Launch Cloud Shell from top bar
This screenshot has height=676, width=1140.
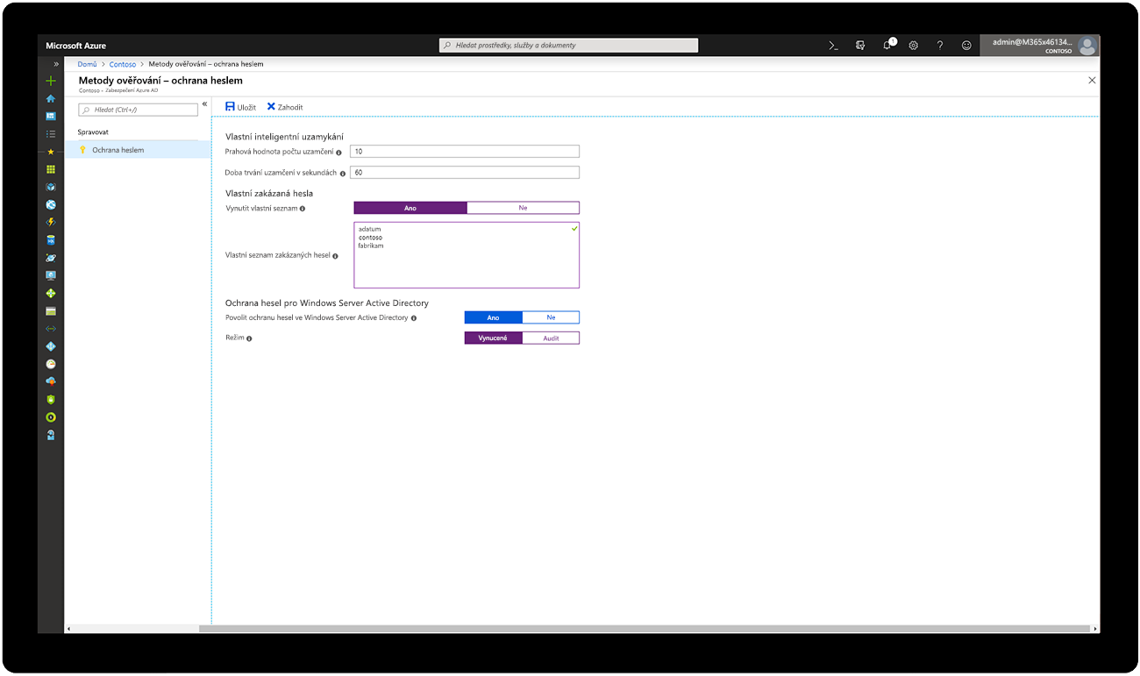pos(834,46)
